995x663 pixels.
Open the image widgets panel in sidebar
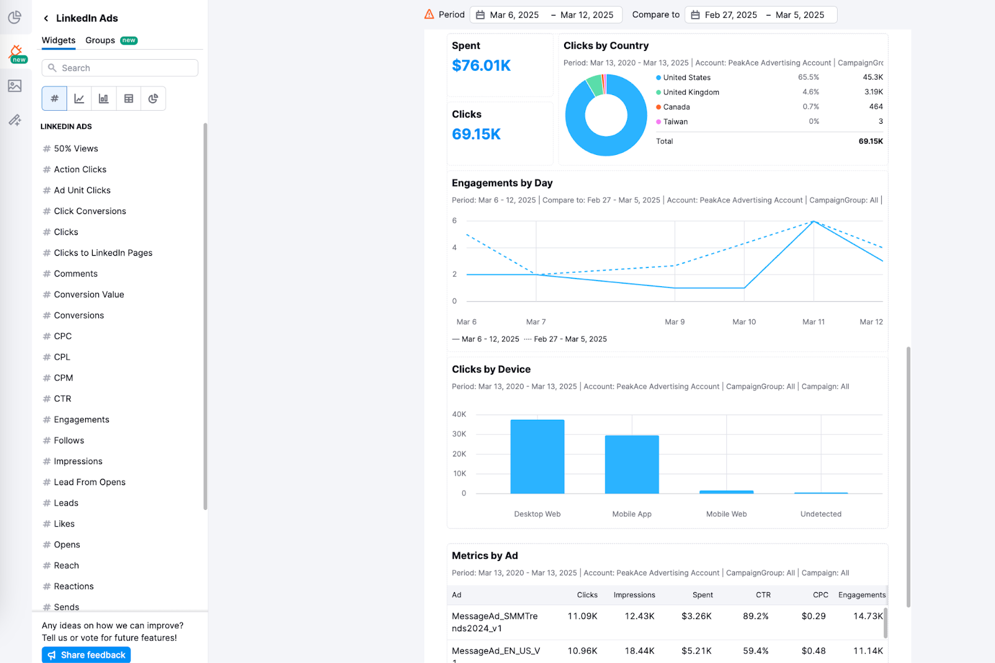pos(15,86)
